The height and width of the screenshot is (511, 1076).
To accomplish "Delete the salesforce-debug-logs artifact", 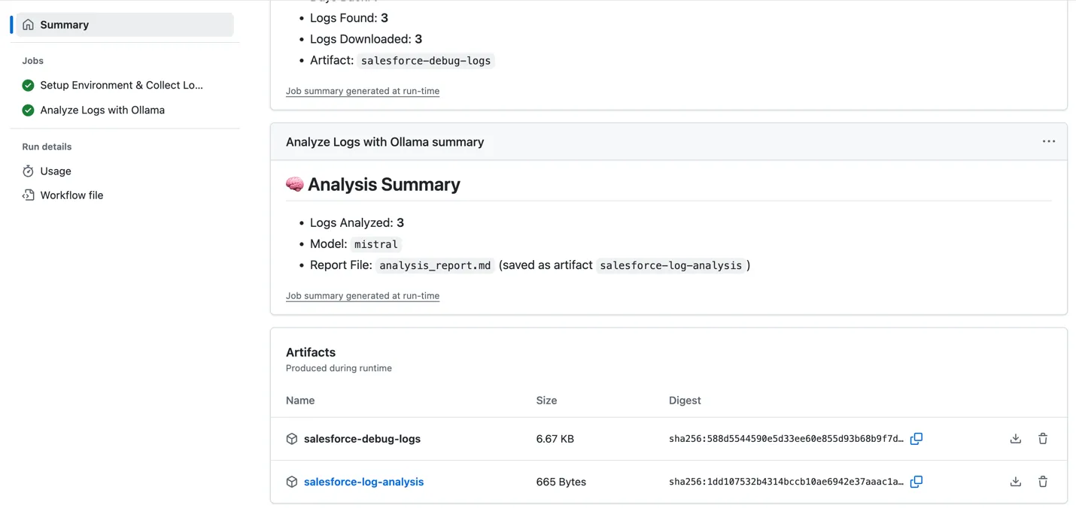I will [1042, 439].
